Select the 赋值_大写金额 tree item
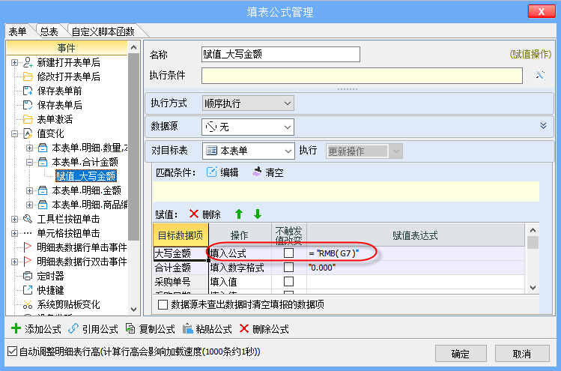561x371 pixels. (x=86, y=176)
